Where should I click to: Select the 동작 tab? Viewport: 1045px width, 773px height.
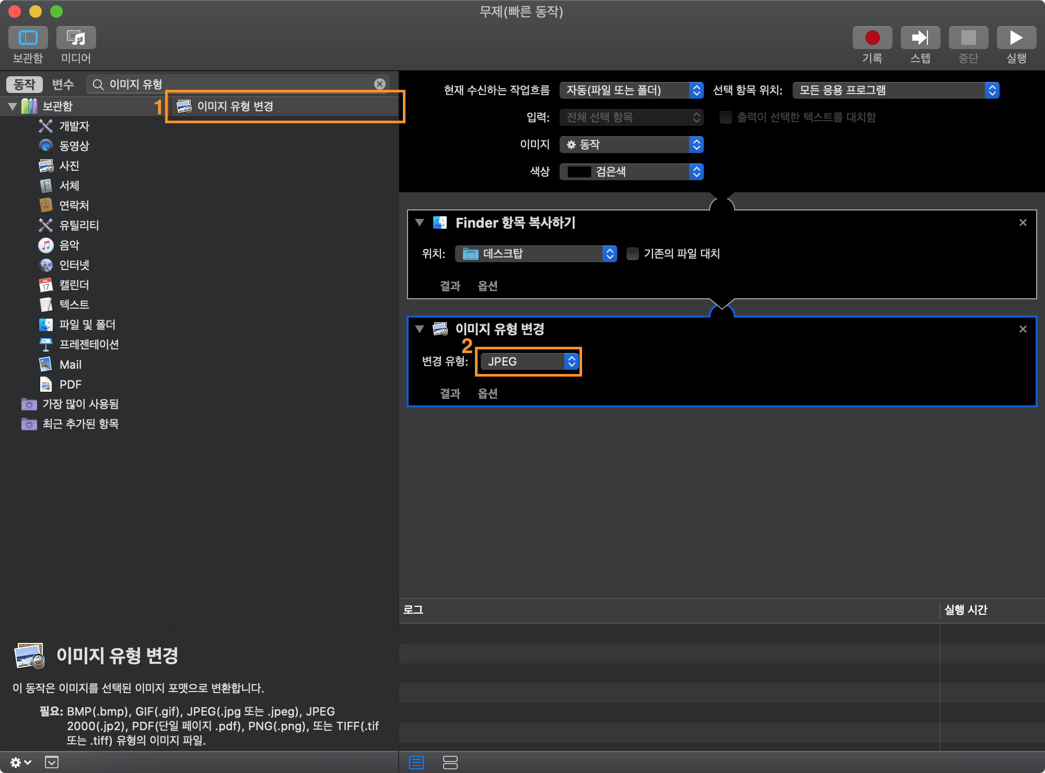tap(24, 84)
